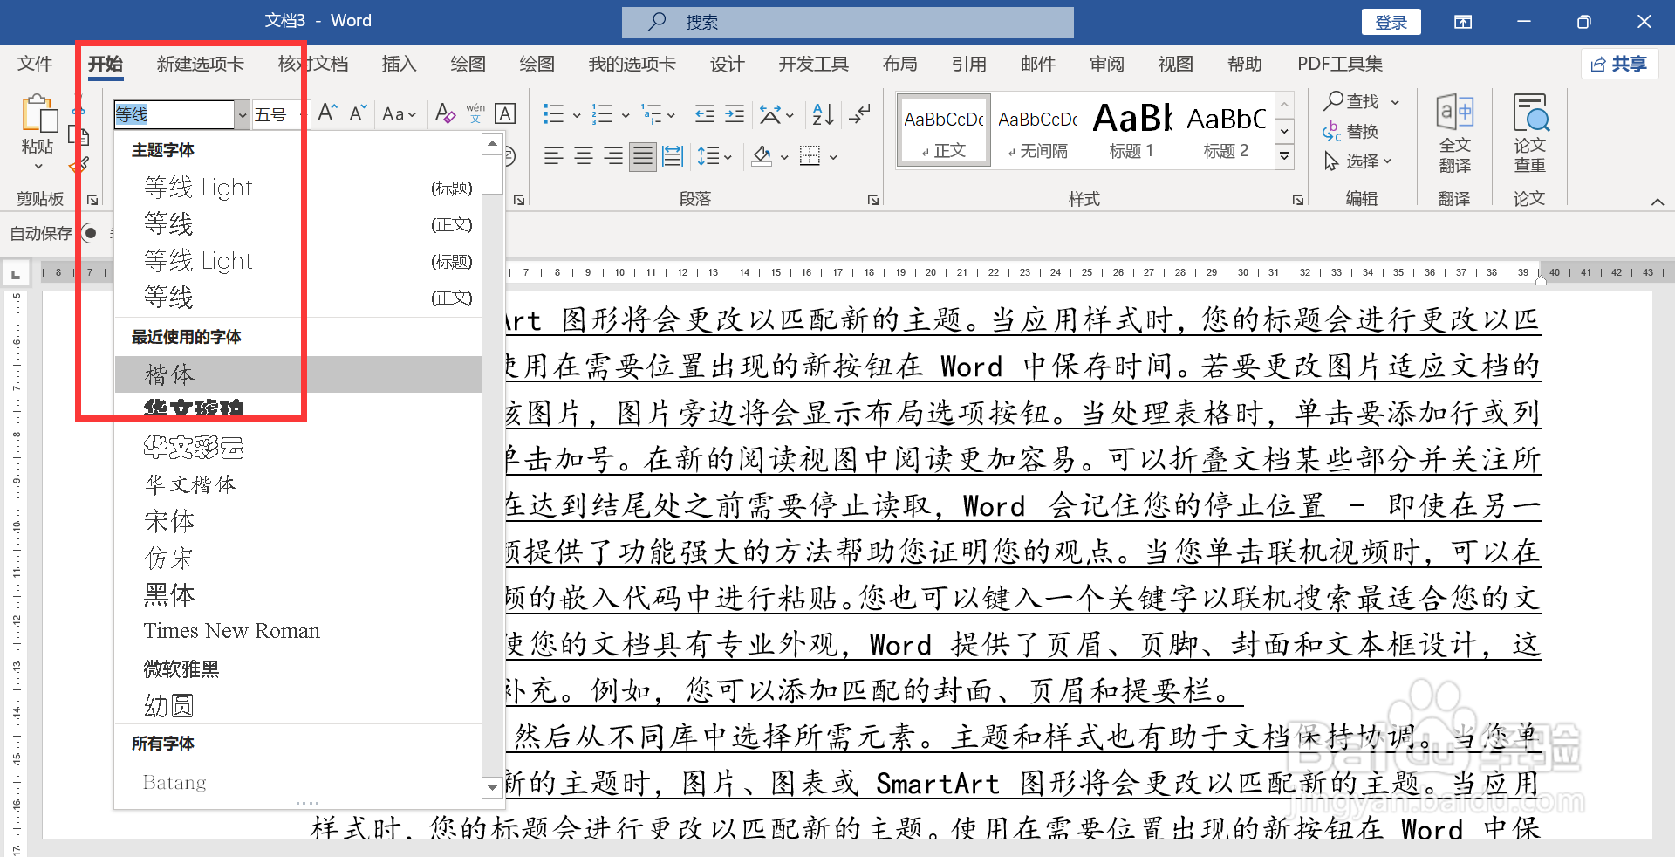Click the Phonetic Guide (wén) icon
This screenshot has height=857, width=1675.
pyautogui.click(x=475, y=113)
